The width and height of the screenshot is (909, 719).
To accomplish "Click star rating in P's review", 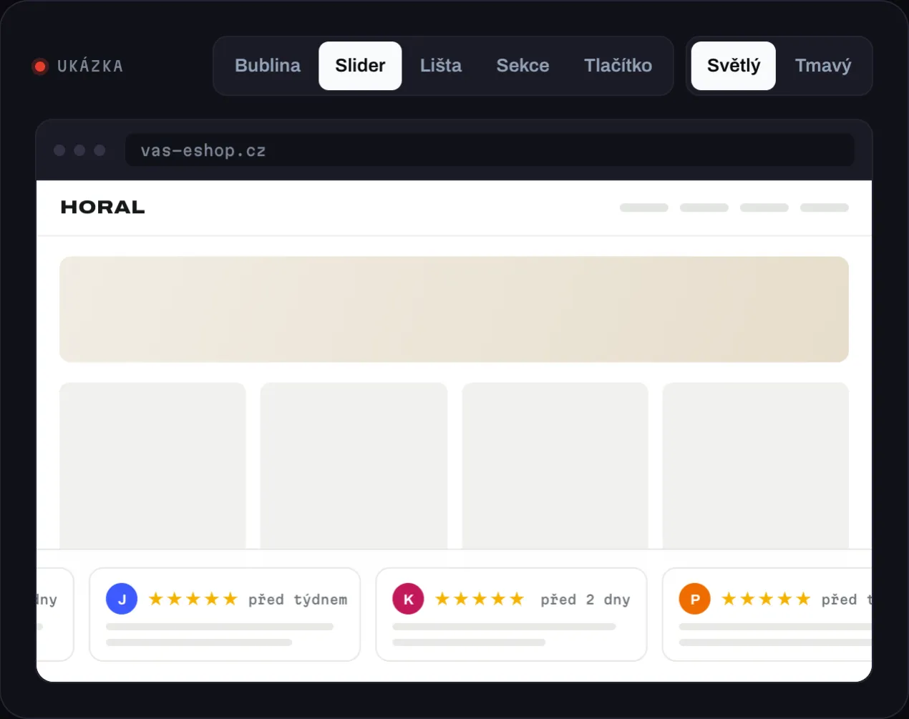I will (766, 599).
